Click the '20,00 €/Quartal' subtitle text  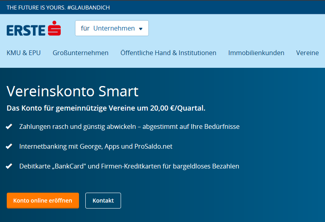[x=178, y=108]
